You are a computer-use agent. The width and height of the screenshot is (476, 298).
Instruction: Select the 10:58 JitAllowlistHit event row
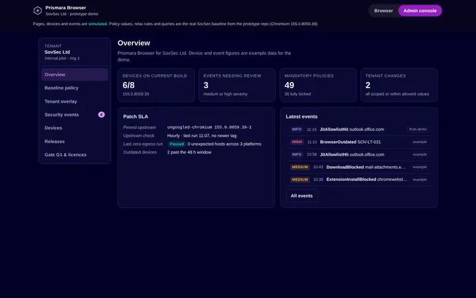359,154
